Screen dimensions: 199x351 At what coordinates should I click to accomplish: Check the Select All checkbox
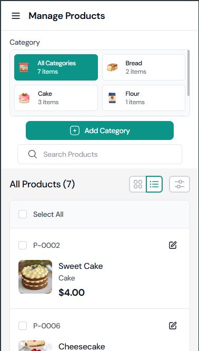[23, 214]
